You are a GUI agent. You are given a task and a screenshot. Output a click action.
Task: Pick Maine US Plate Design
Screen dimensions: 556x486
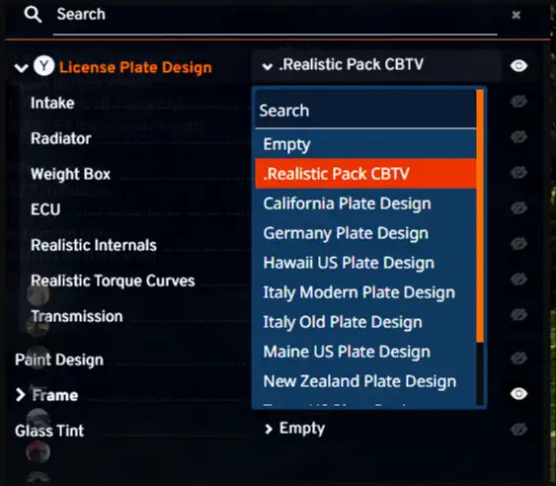(x=365, y=352)
